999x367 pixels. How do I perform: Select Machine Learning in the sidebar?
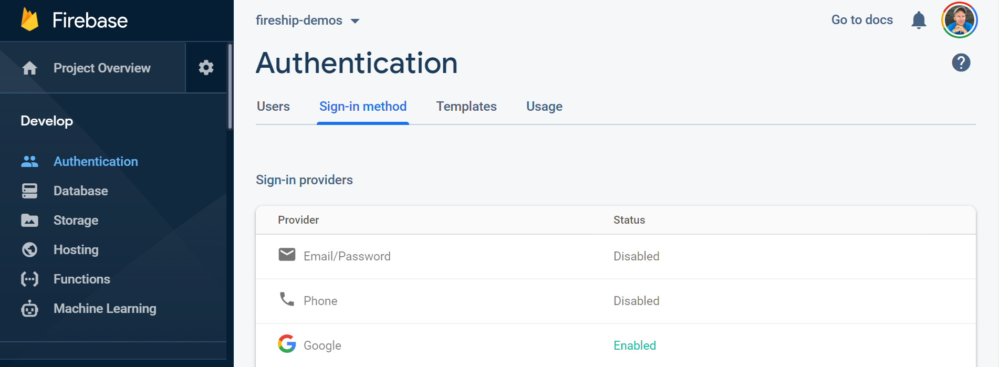point(105,308)
